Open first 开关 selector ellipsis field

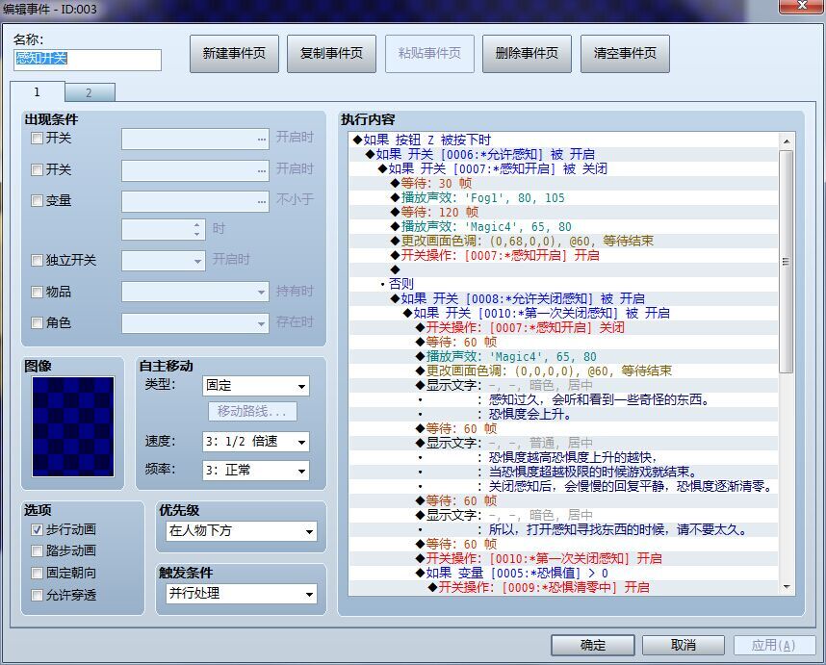pos(195,139)
